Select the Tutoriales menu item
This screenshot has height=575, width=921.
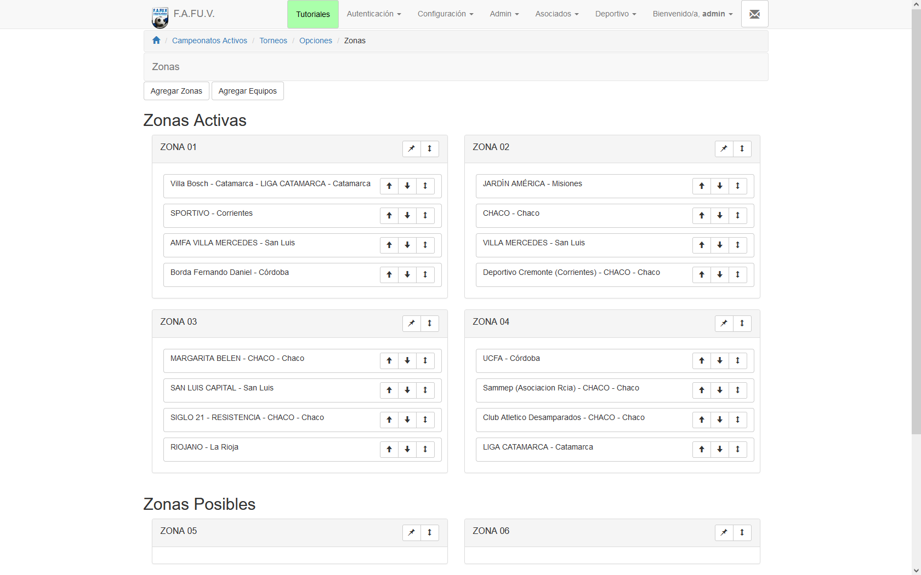point(312,14)
